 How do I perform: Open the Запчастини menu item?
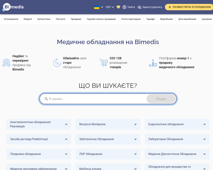(44, 19)
